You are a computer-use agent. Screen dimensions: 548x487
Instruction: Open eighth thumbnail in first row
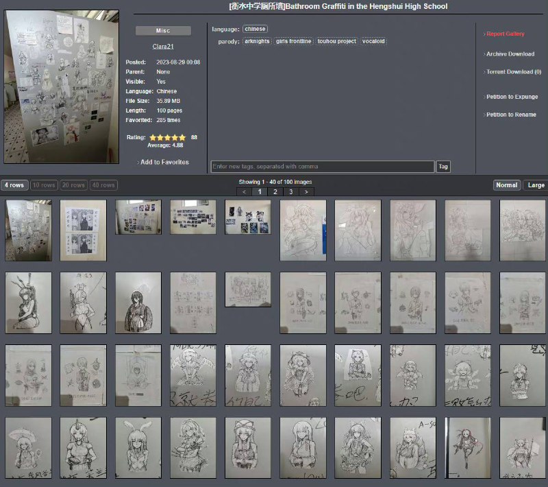point(413,230)
